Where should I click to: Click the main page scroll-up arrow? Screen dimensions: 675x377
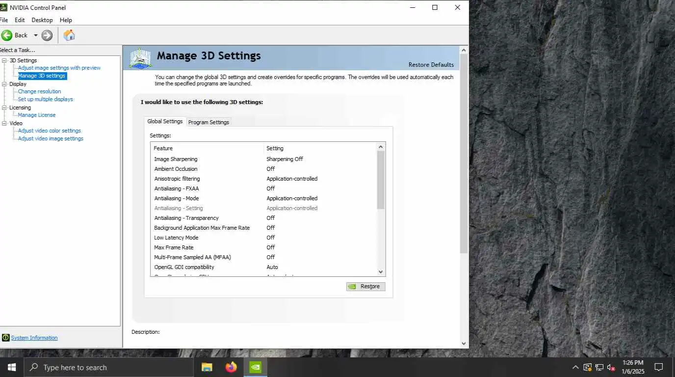[464, 50]
